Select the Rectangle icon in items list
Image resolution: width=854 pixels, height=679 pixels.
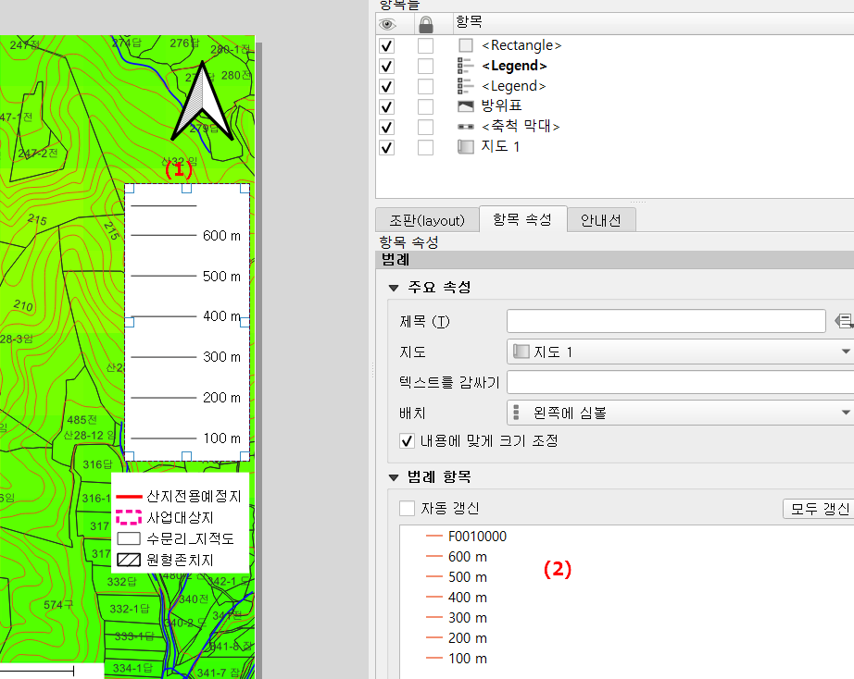466,45
